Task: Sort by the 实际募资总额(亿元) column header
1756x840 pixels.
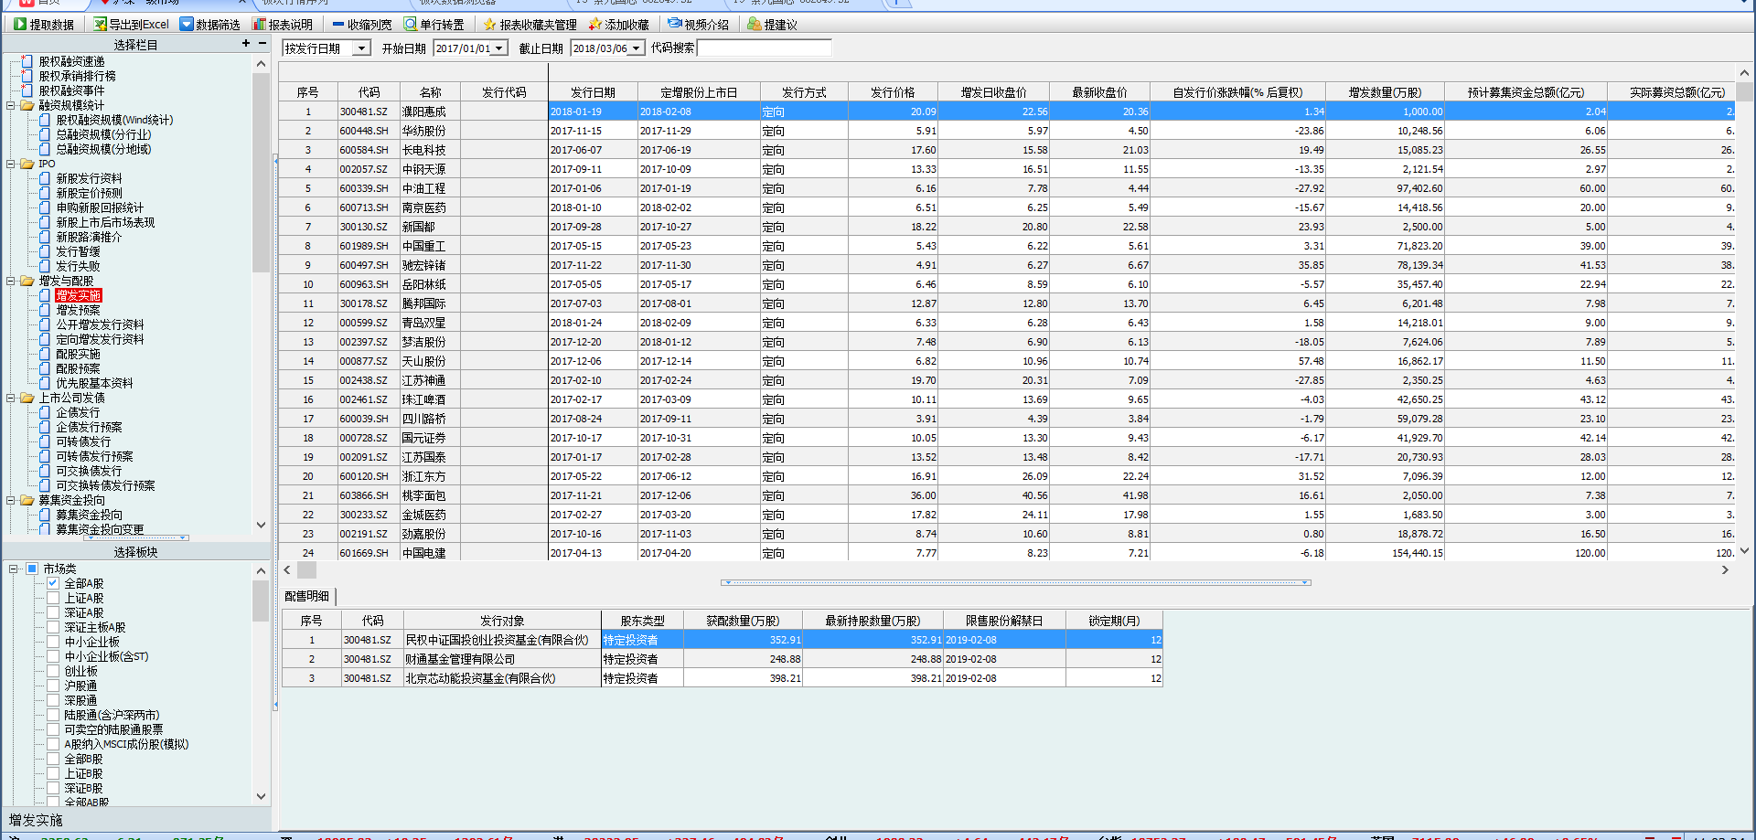Action: pyautogui.click(x=1672, y=92)
